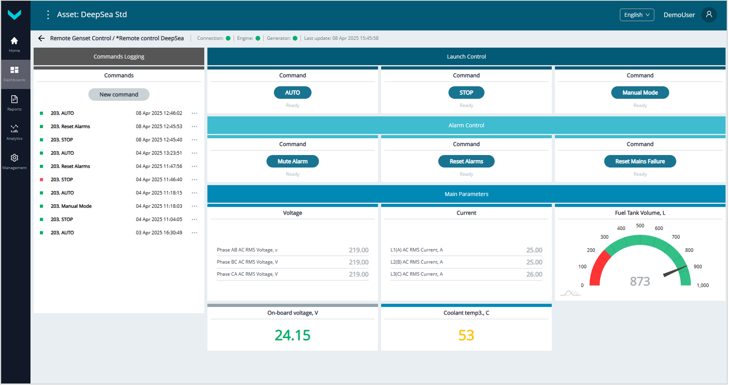
Task: Open the Management gear section
Action: coord(14,161)
